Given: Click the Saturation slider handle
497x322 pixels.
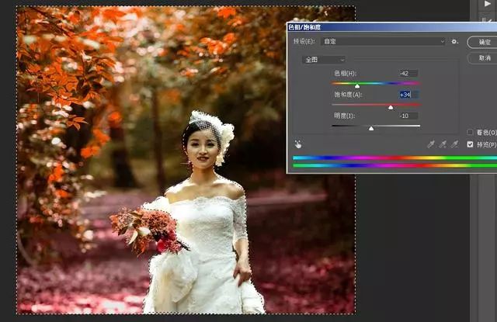Looking at the screenshot, I should [391, 107].
